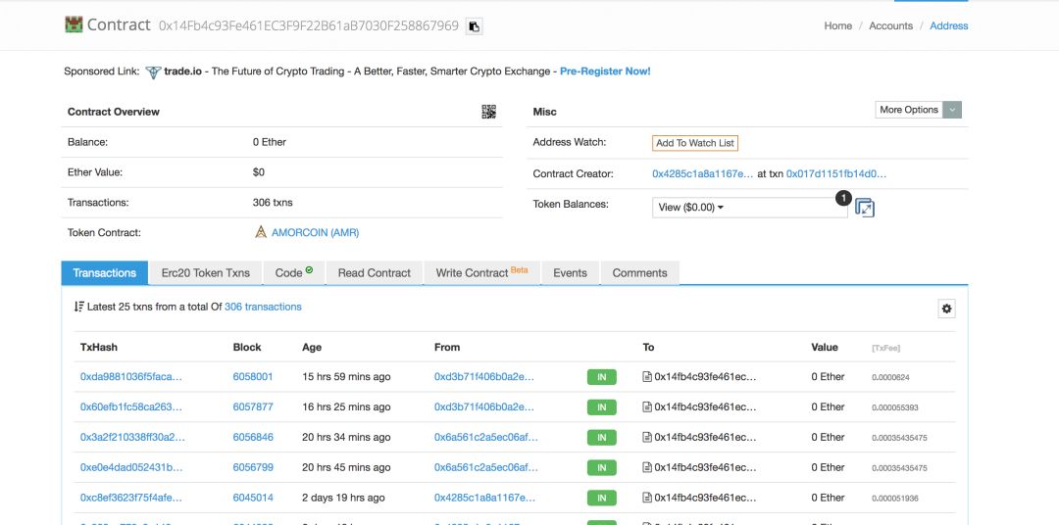
Task: Switch to the Transactions tab
Action: [105, 272]
